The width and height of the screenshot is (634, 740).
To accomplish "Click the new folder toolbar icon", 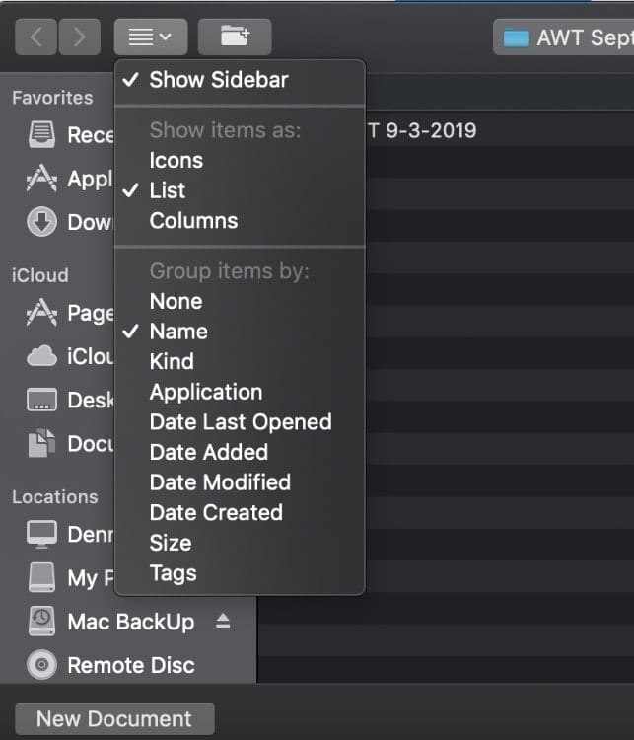I will 235,37.
